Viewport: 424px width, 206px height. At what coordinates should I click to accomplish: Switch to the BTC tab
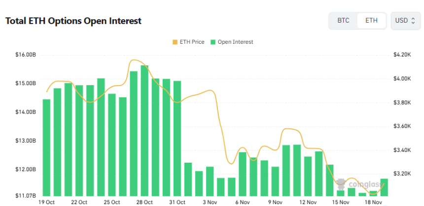[x=343, y=21]
